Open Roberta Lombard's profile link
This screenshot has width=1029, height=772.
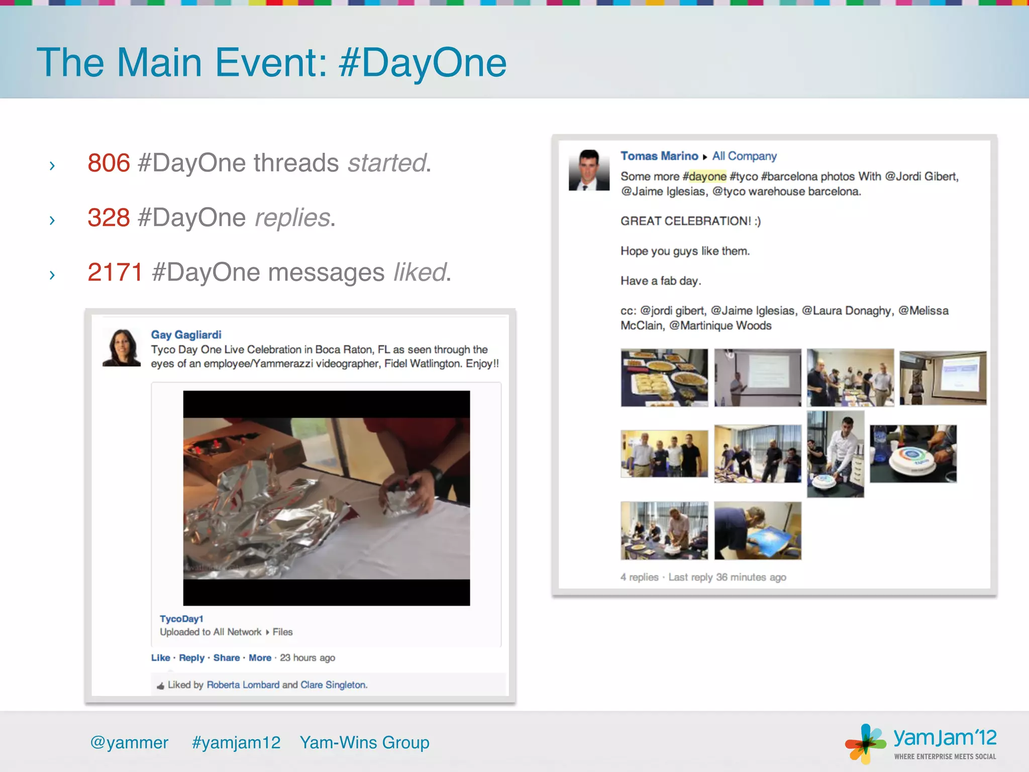coord(243,685)
